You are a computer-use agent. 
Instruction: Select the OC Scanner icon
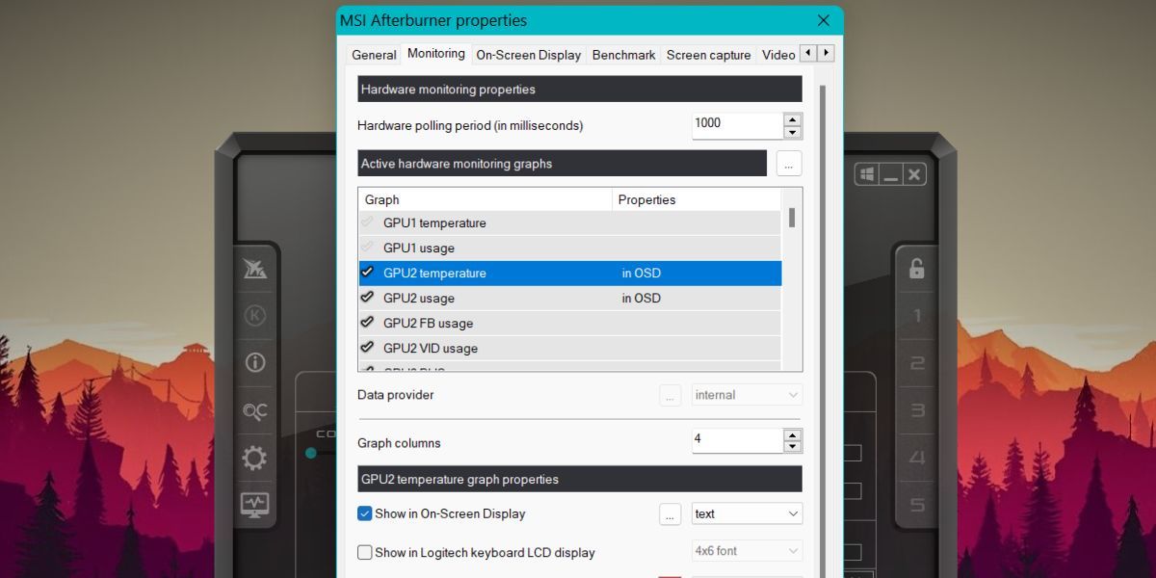click(x=254, y=411)
